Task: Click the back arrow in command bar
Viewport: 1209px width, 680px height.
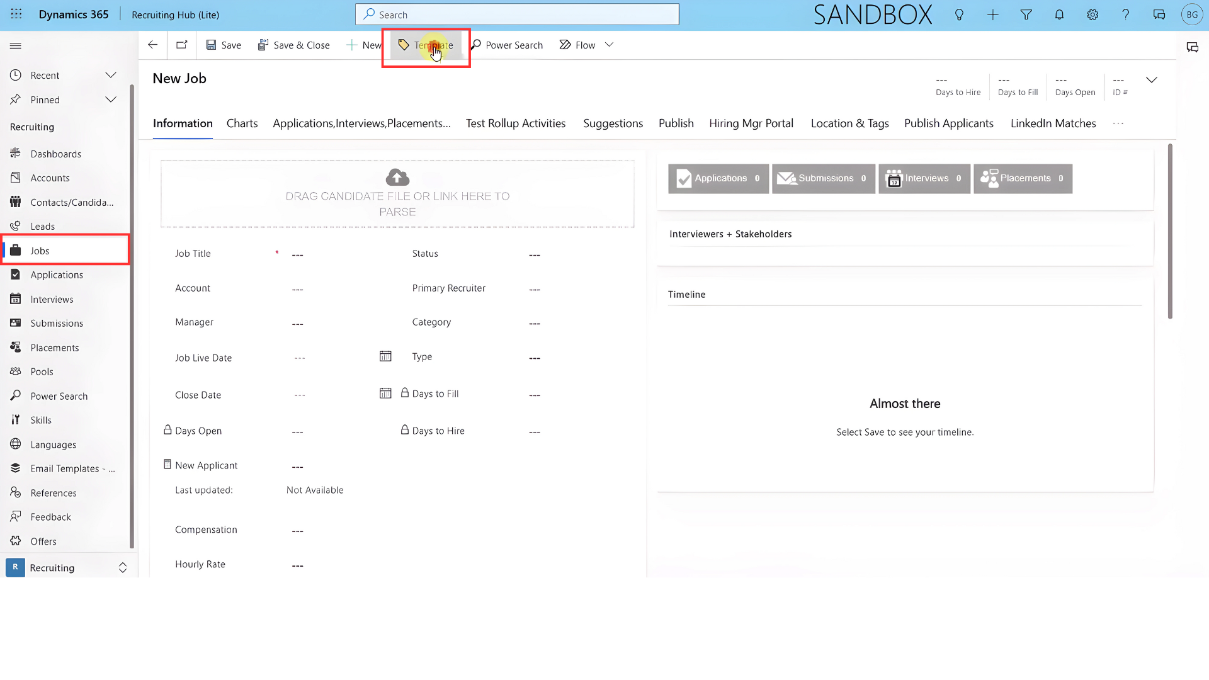Action: coord(152,45)
